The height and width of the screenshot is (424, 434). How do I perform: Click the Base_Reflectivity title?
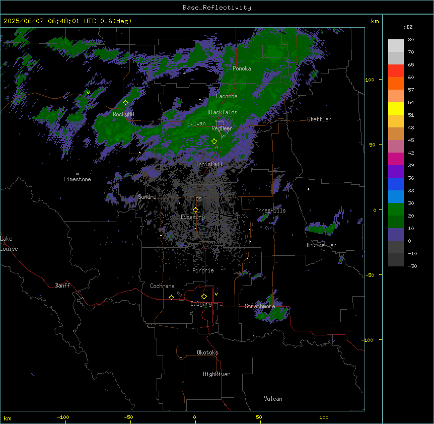coord(217,8)
